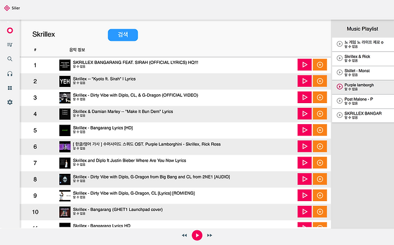
Task: Add Bangarang GHET1 Launchpad cover to playlist
Action: point(320,211)
